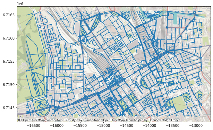Click the −14000 x-axis tick label
The width and height of the screenshot is (213, 130).
pyautogui.click(x=150, y=125)
